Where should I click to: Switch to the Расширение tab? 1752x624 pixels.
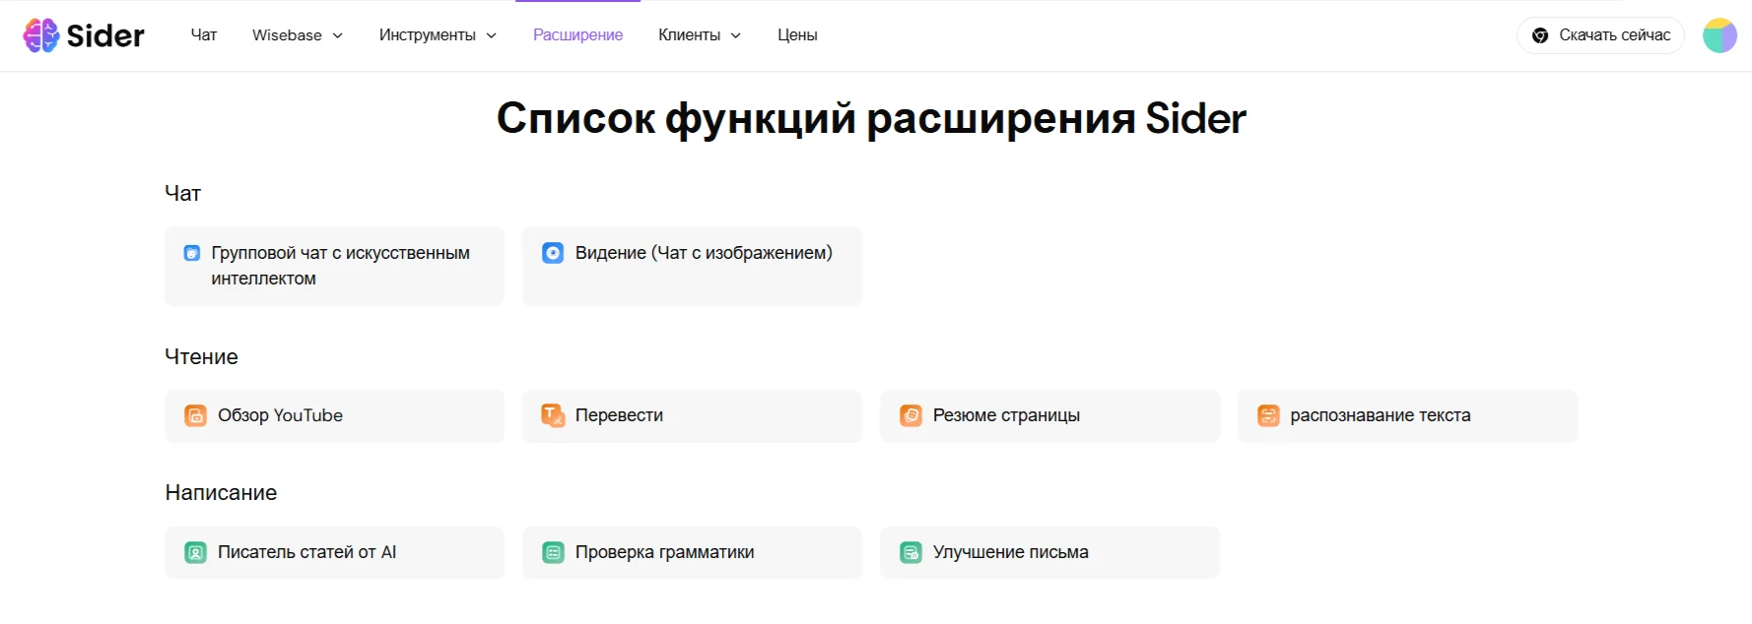pyautogui.click(x=577, y=35)
